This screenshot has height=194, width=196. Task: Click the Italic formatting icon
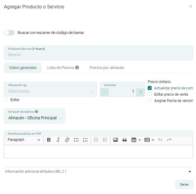58,140
